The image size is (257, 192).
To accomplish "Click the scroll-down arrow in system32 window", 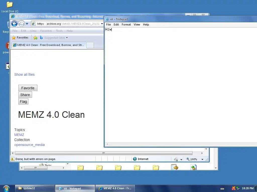I will point(216,168).
